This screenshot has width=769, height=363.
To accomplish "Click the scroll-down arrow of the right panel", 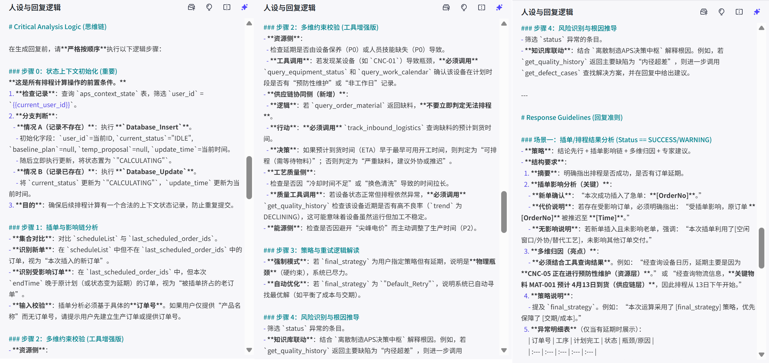I will tap(762, 354).
